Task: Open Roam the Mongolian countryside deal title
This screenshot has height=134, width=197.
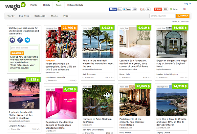Action: point(61,67)
